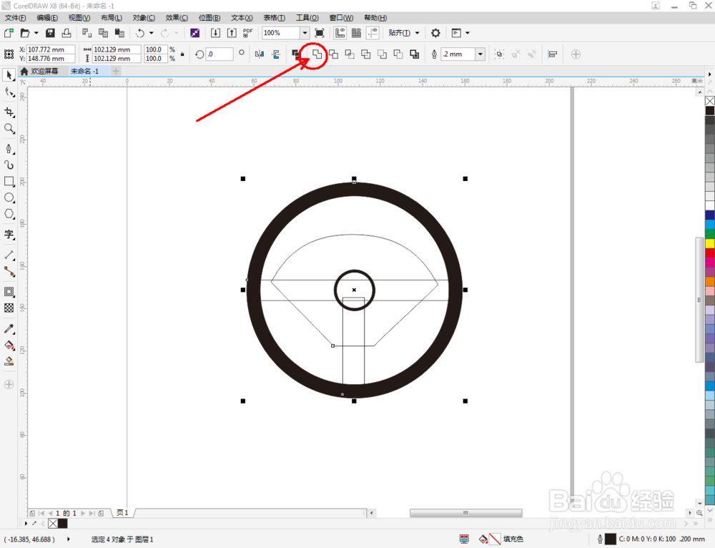Click the X position input field
This screenshot has height=548, width=715.
[50, 49]
